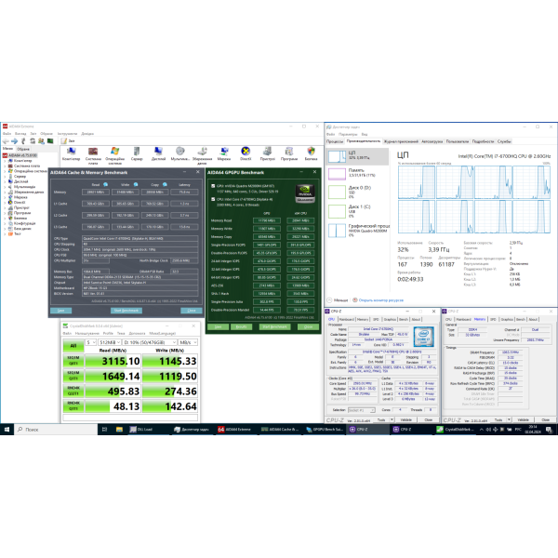558x558 pixels.
Task: Click the Read info icon in Memory Benchmark
Action: [105, 185]
